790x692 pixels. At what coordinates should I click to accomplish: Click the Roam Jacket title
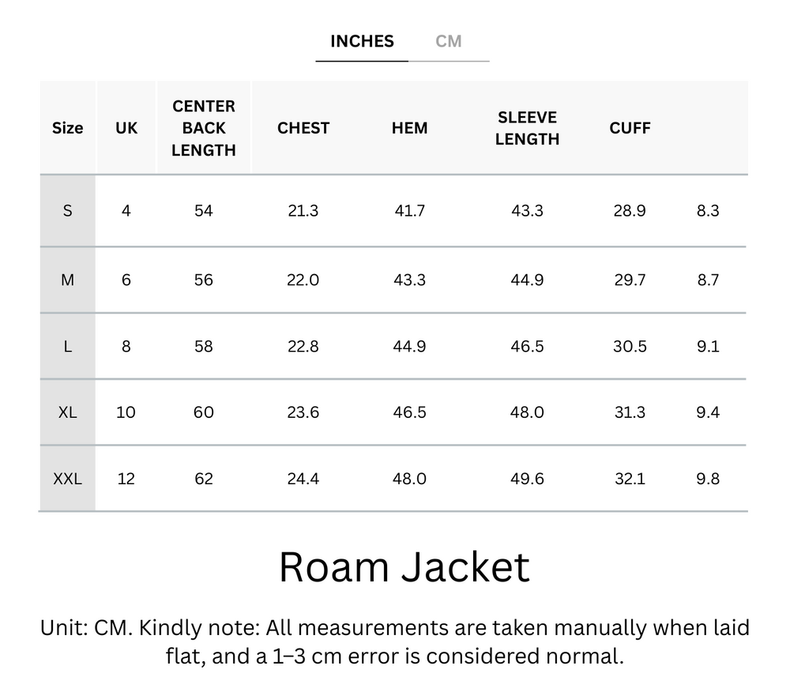(404, 566)
